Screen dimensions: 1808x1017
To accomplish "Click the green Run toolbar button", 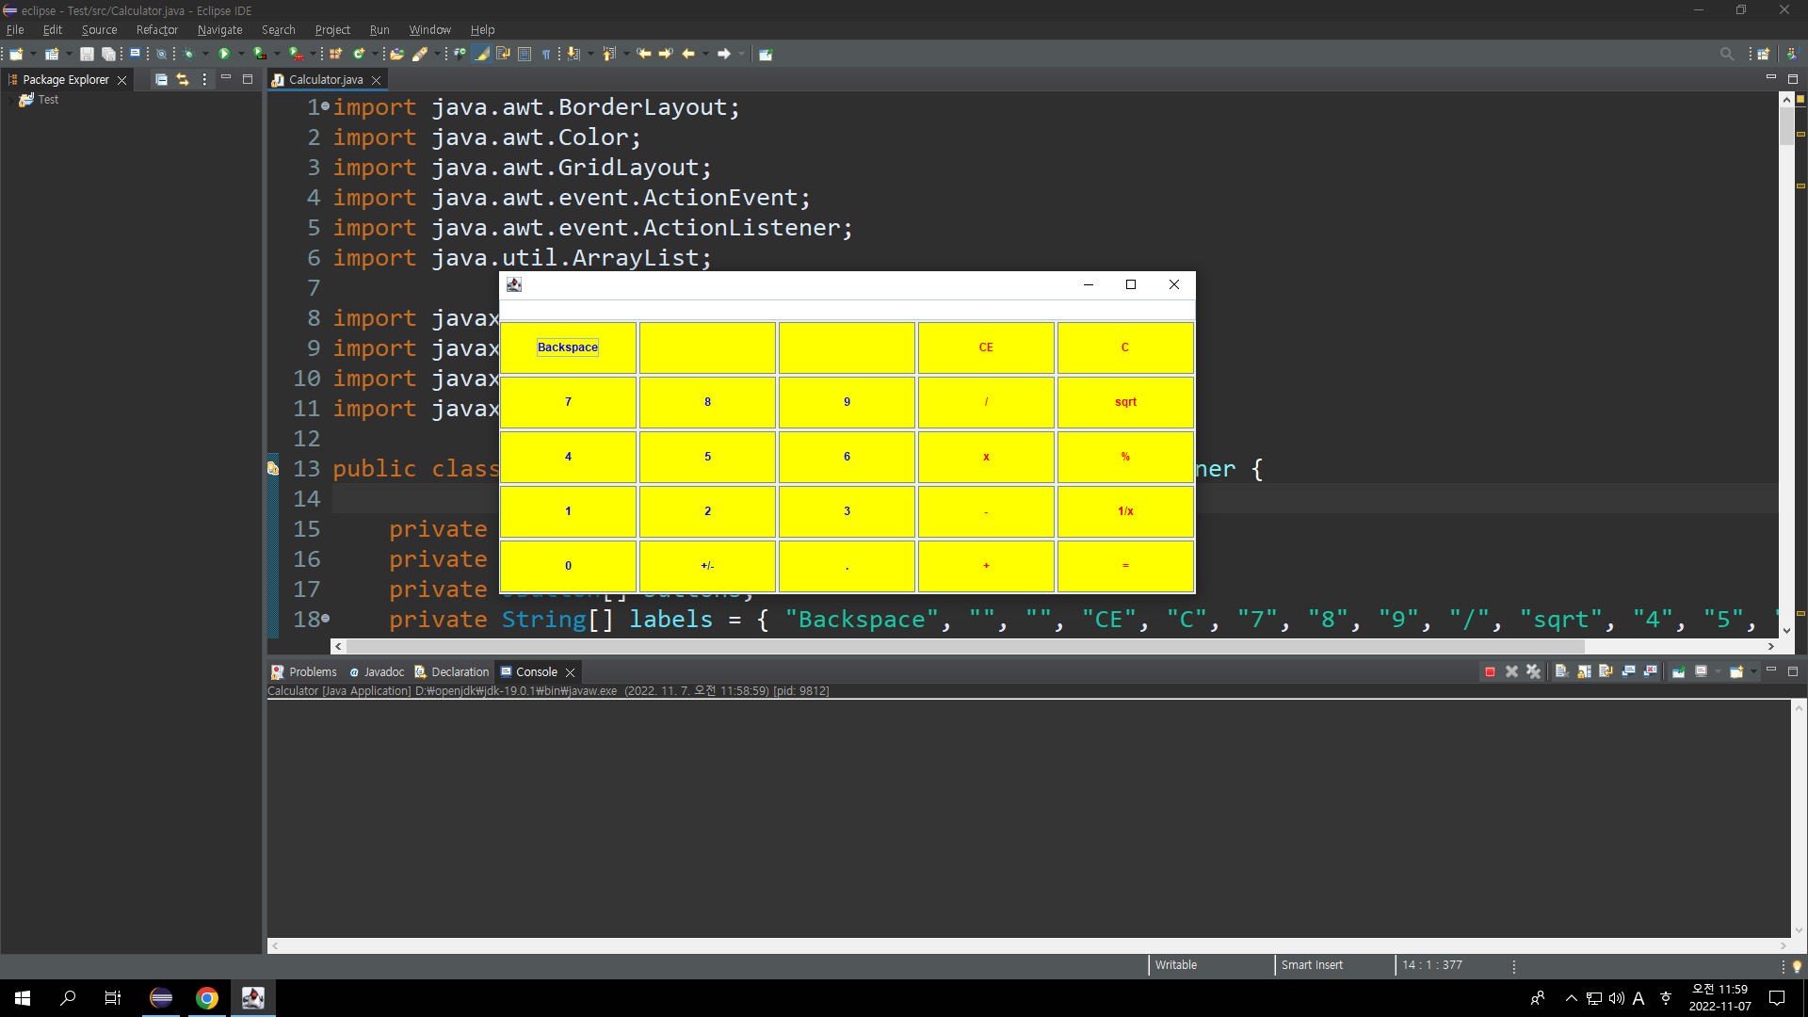I will pos(224,54).
